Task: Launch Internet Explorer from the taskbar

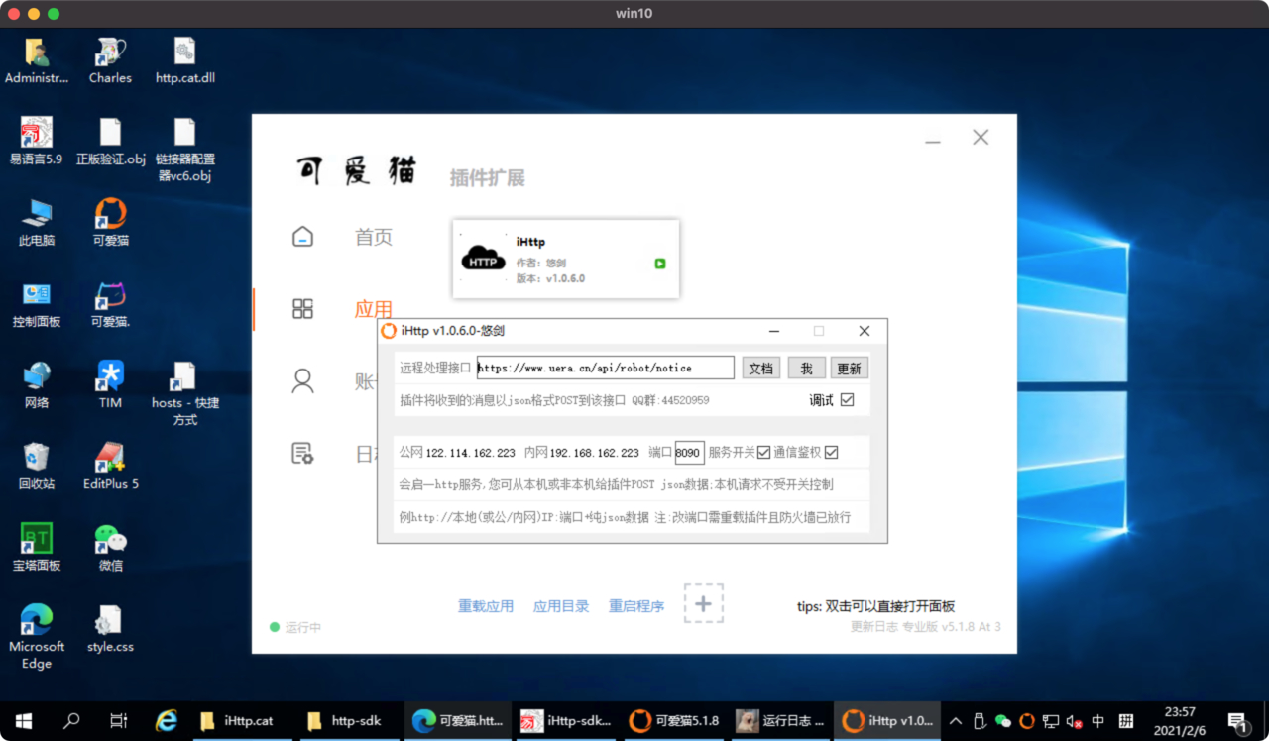Action: pyautogui.click(x=167, y=720)
